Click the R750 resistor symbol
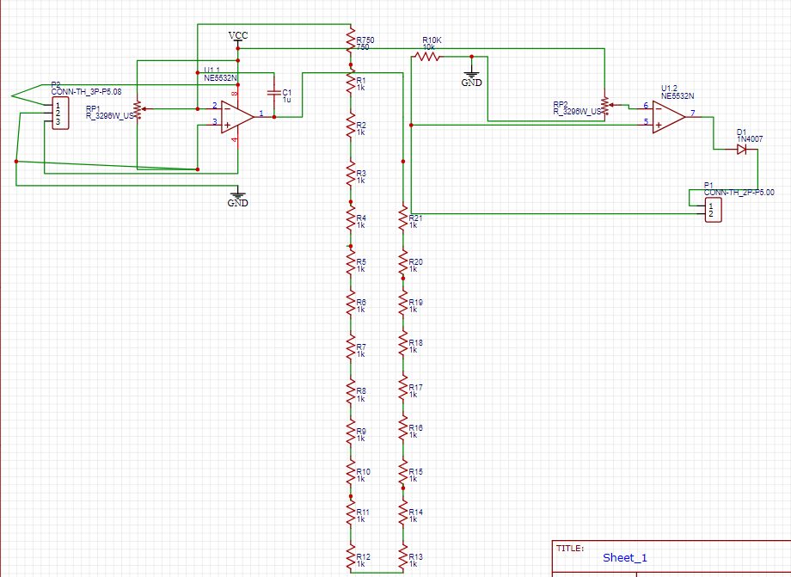 pos(350,40)
